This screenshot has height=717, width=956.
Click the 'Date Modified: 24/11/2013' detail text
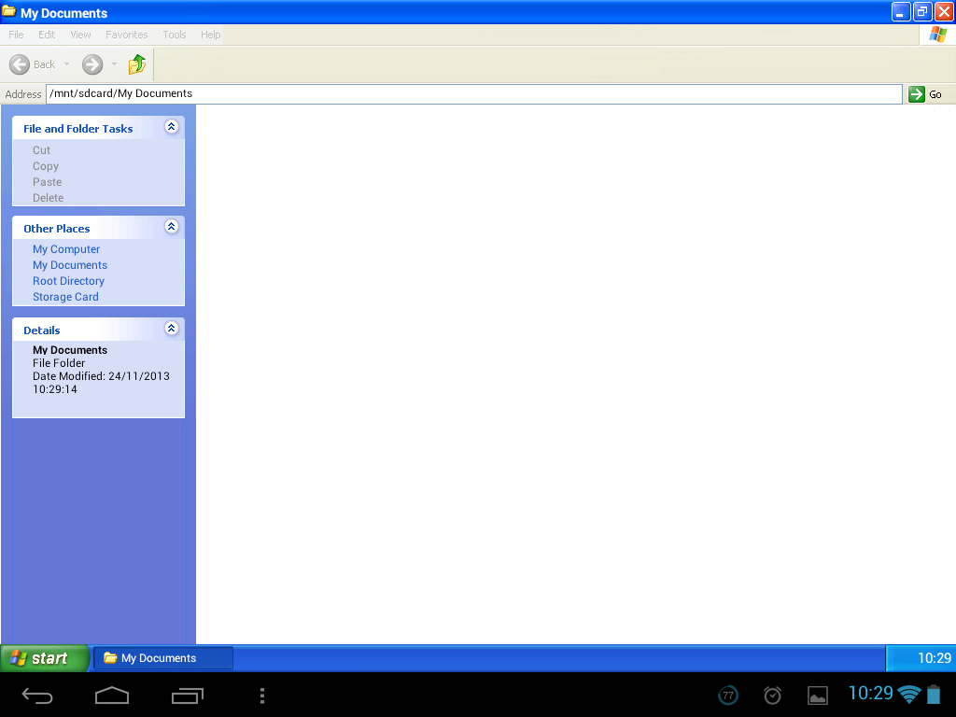[x=101, y=376]
